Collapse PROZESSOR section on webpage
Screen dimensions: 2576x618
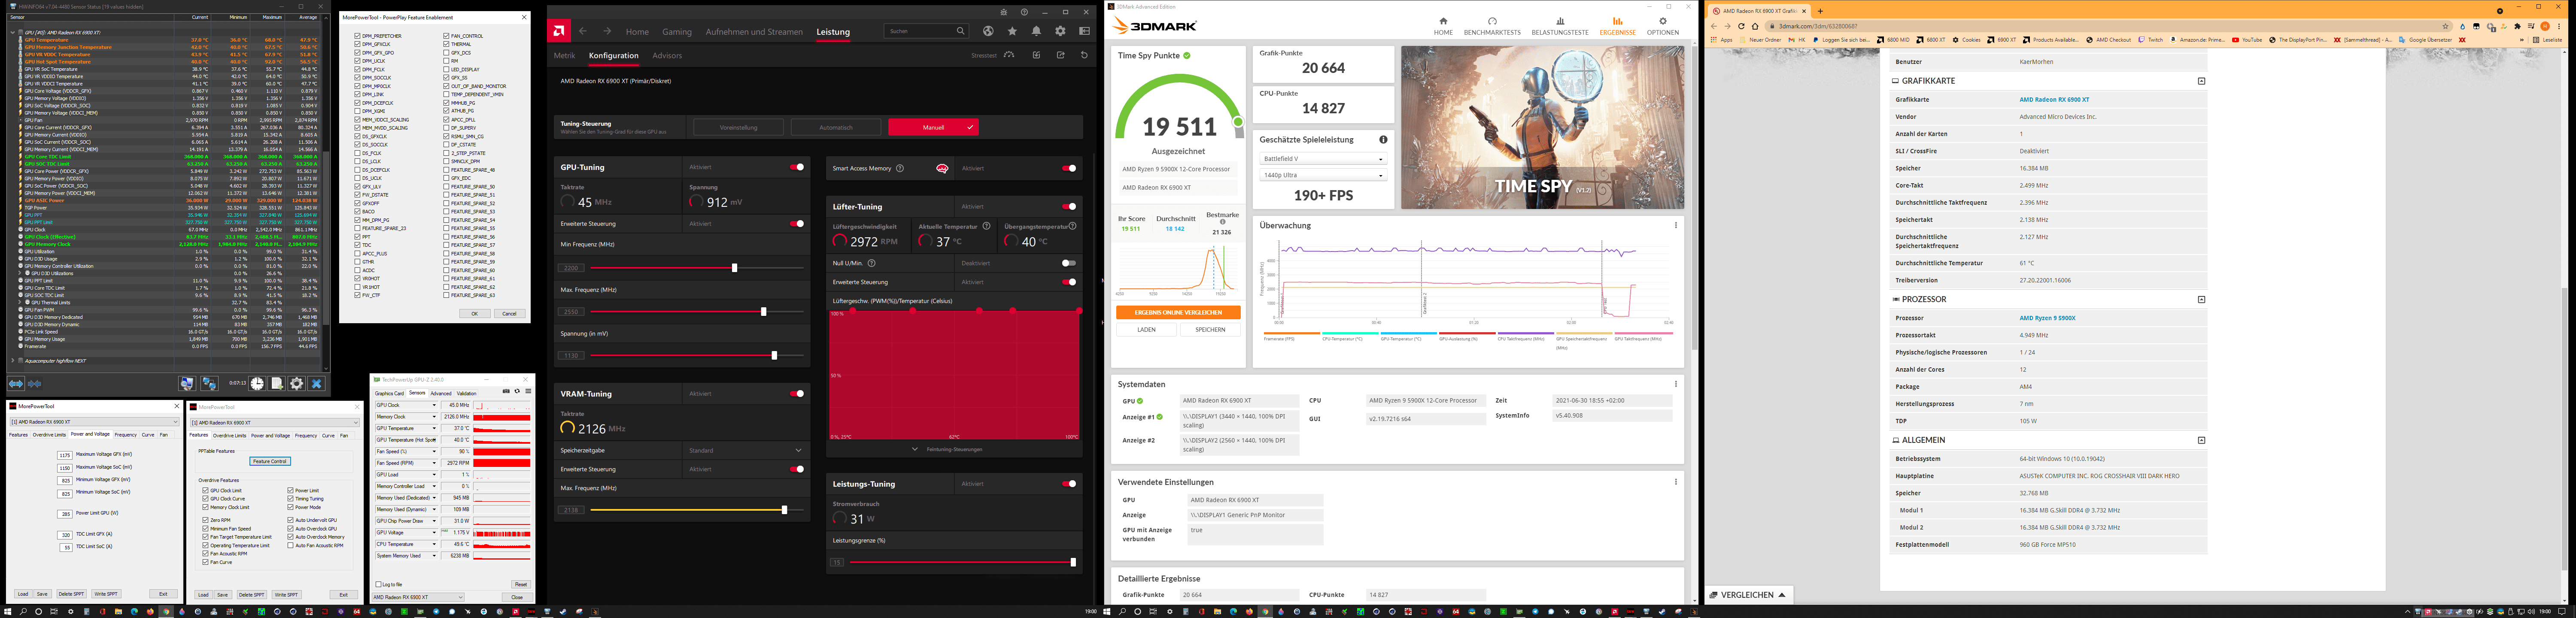2201,299
